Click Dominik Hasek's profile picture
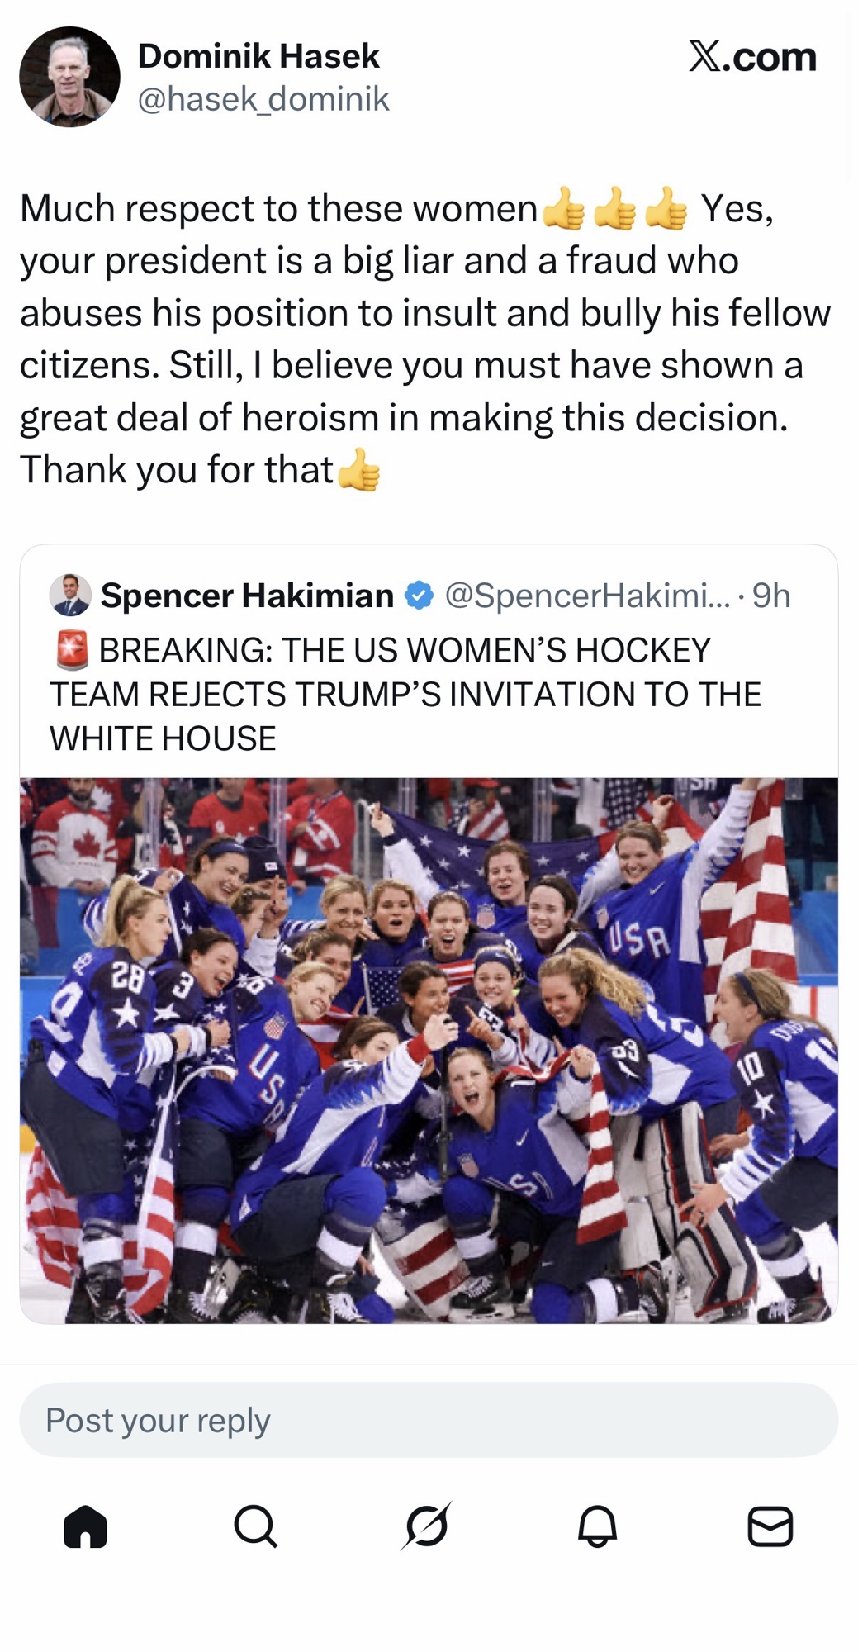 pyautogui.click(x=70, y=77)
